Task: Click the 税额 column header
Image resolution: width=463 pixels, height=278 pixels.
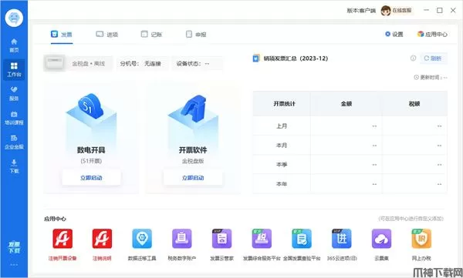Action: 414,104
